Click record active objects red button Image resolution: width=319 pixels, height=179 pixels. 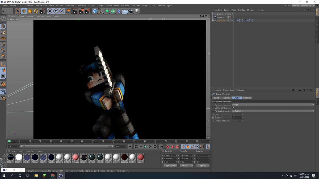coord(168,146)
